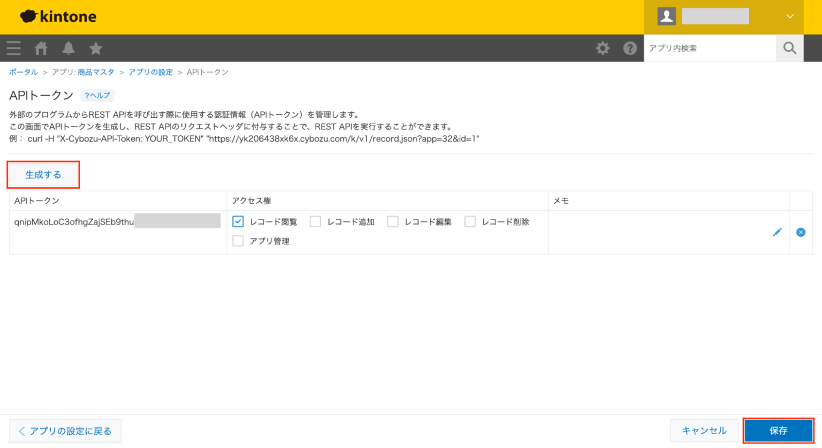
Task: Uncheck the レコード閲覧 permission
Action: (238, 221)
